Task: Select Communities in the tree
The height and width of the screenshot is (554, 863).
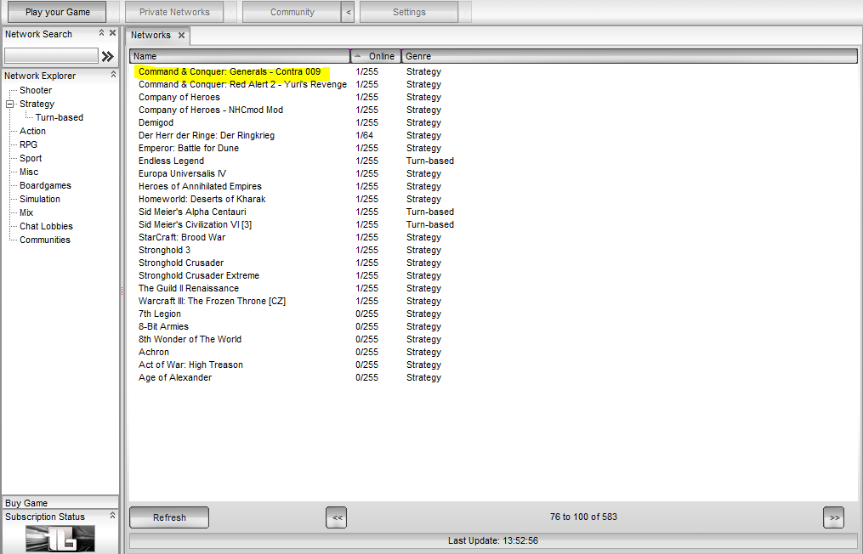Action: coord(45,240)
